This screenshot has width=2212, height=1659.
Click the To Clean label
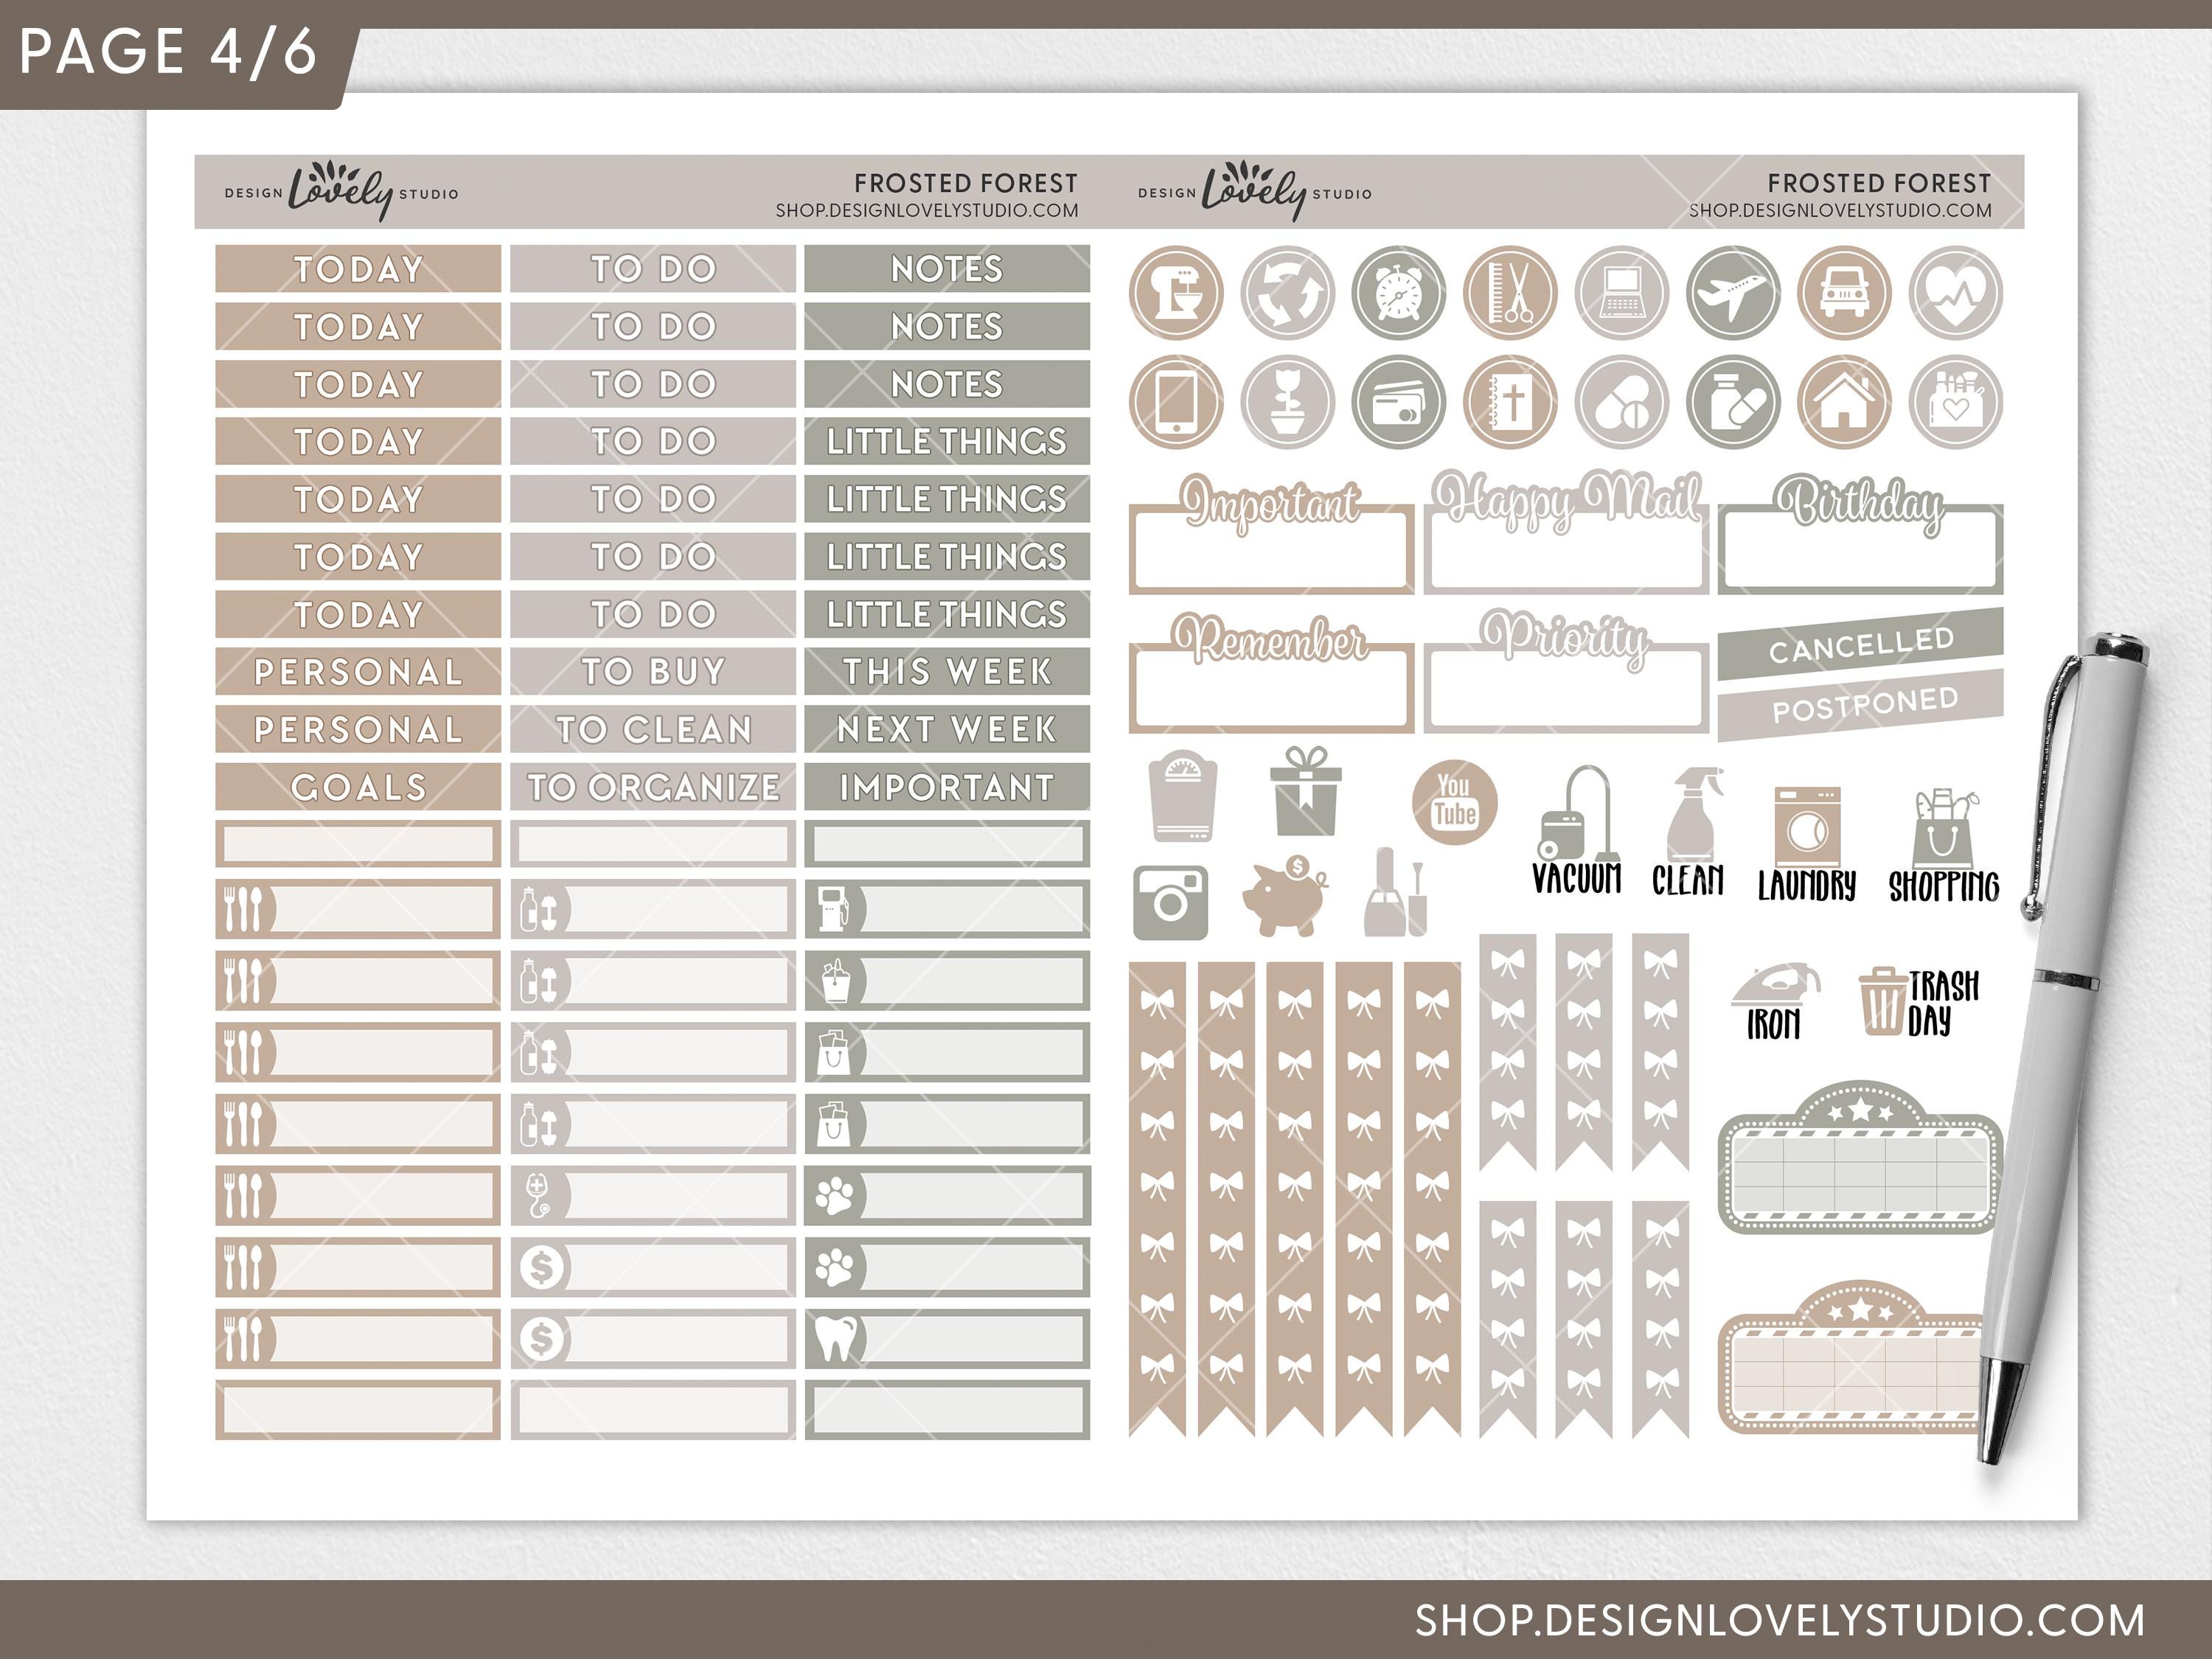tap(653, 729)
